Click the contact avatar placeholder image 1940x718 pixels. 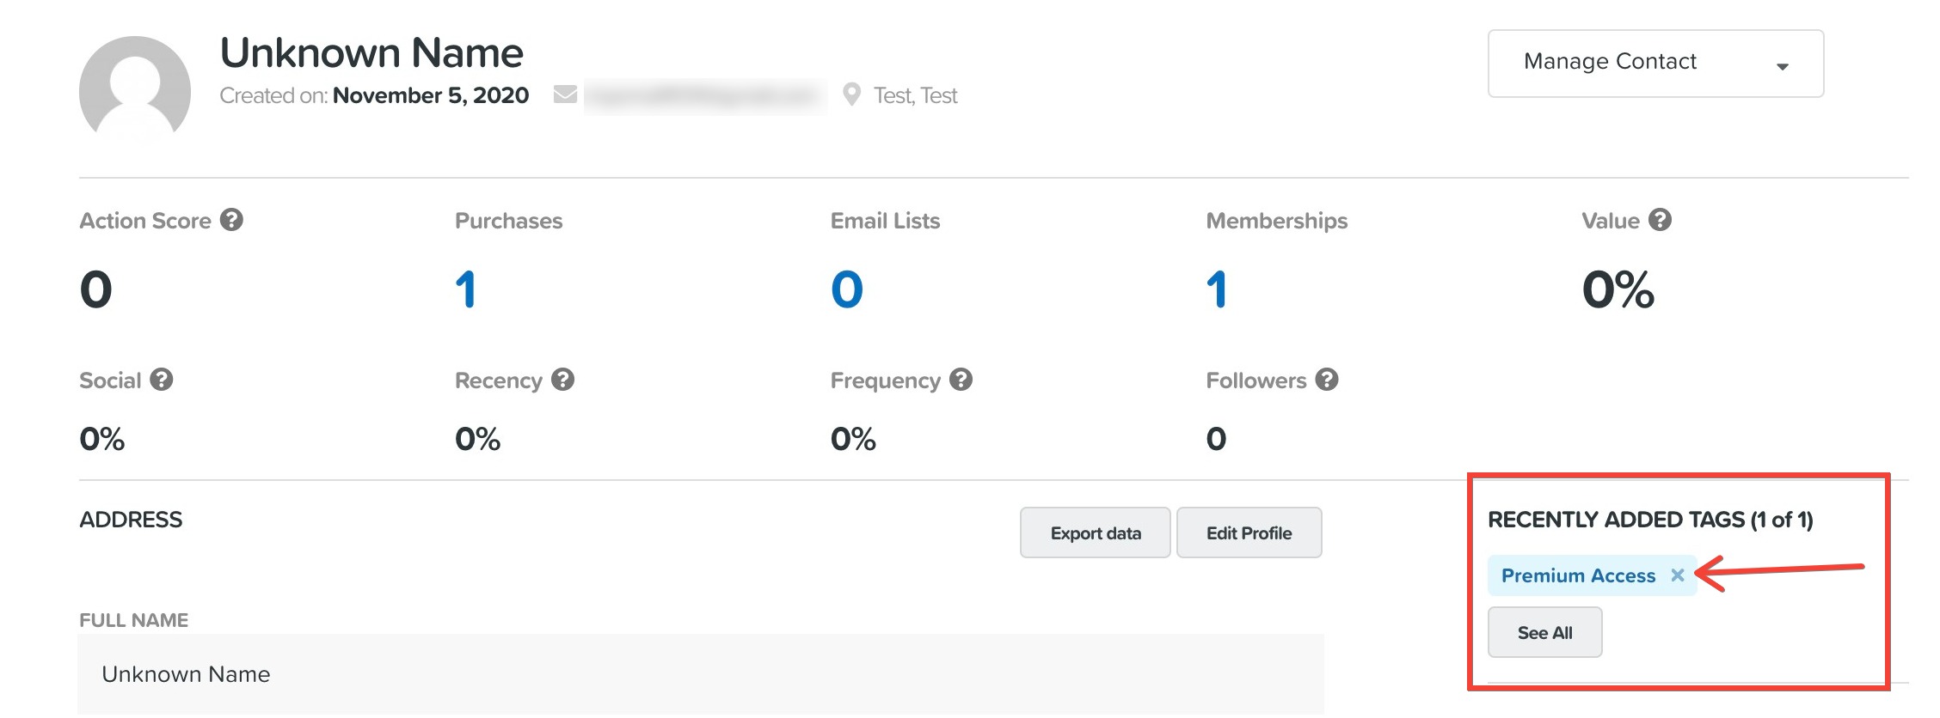point(135,86)
